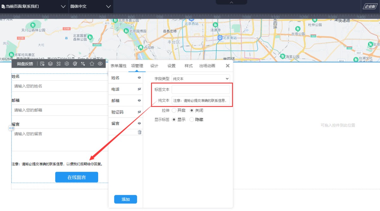This screenshot has height=211, width=380.
Task: Select the 隐藏 radio for 显示标签
Action: 192,120
